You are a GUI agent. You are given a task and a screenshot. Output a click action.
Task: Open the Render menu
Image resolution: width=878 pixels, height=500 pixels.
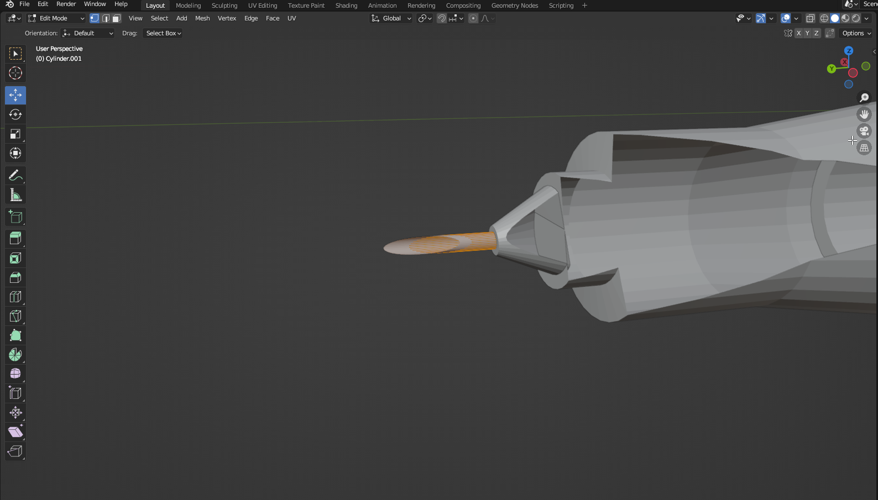(x=66, y=4)
